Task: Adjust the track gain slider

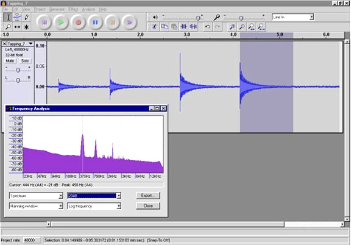Action: (x=18, y=70)
